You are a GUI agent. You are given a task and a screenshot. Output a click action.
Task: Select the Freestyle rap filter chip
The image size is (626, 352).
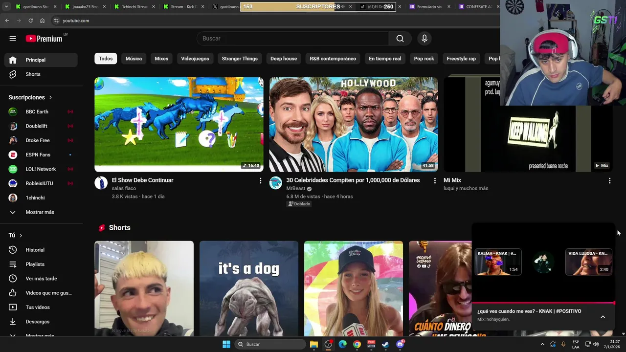(461, 59)
